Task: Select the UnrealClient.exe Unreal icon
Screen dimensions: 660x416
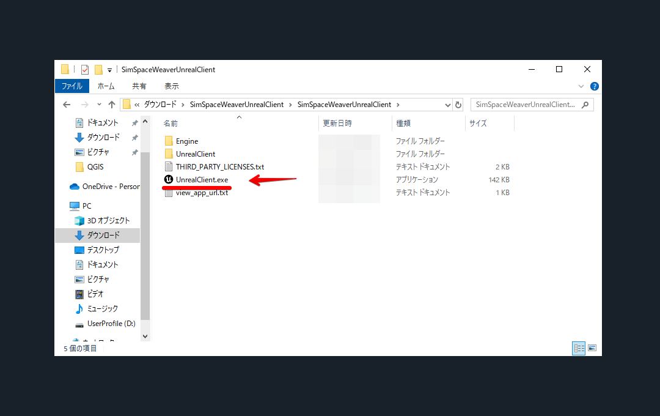Action: coord(169,179)
